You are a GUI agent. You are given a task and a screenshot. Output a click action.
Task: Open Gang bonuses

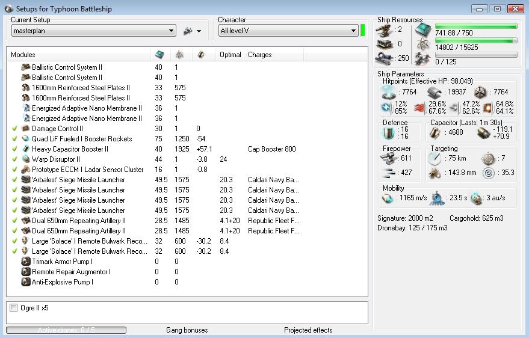tap(187, 330)
